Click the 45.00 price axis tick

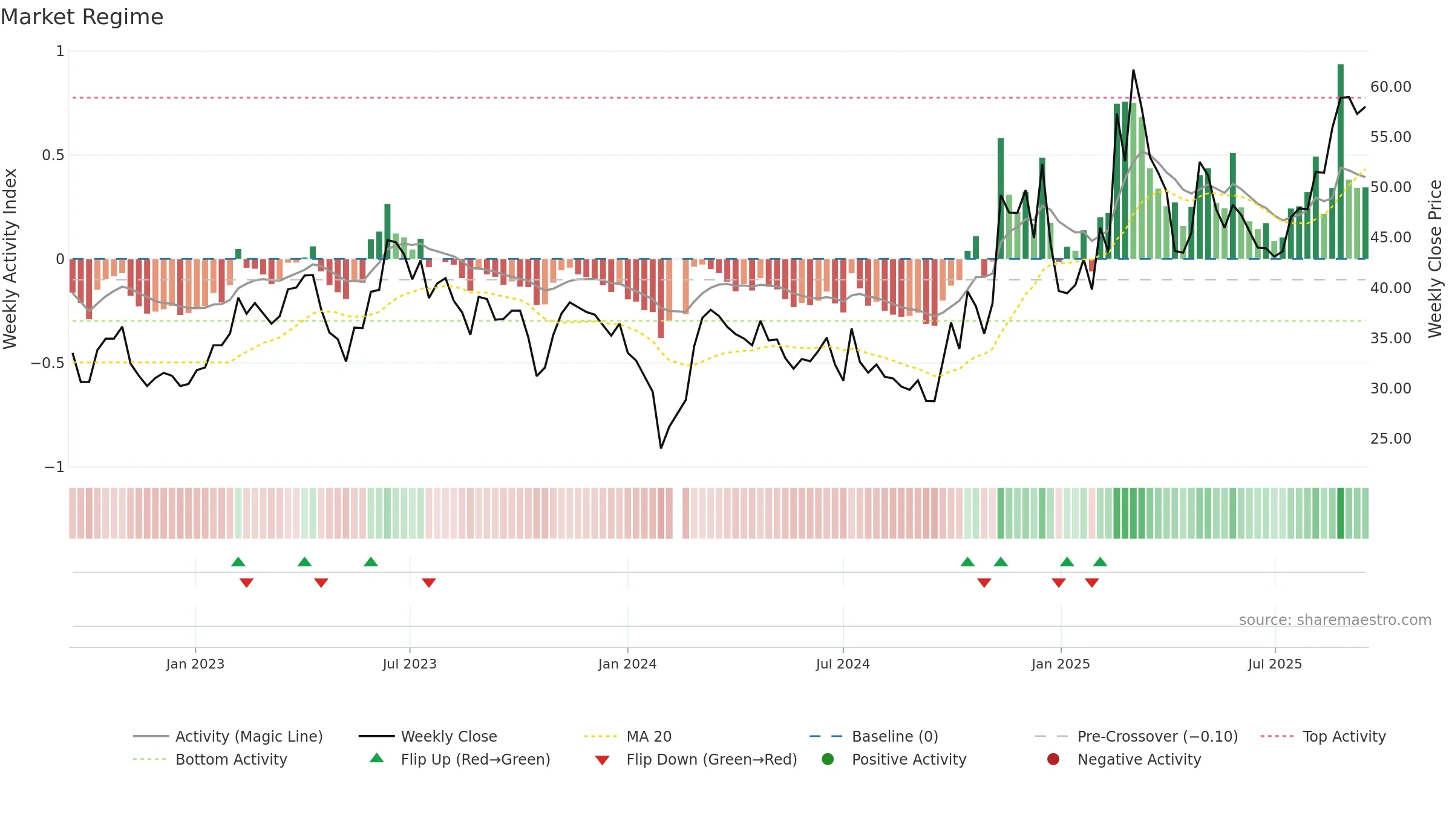coord(1391,238)
